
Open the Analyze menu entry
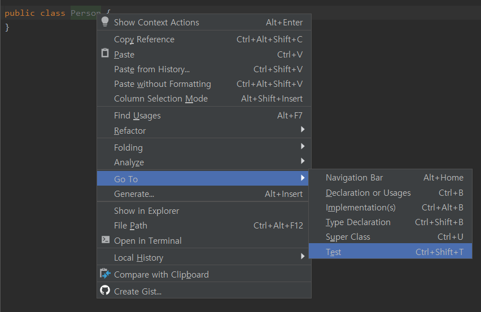tap(204, 162)
